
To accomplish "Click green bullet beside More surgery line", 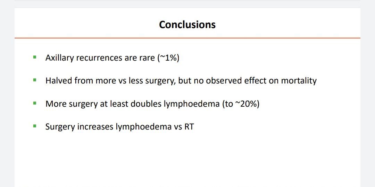I will (x=35, y=103).
